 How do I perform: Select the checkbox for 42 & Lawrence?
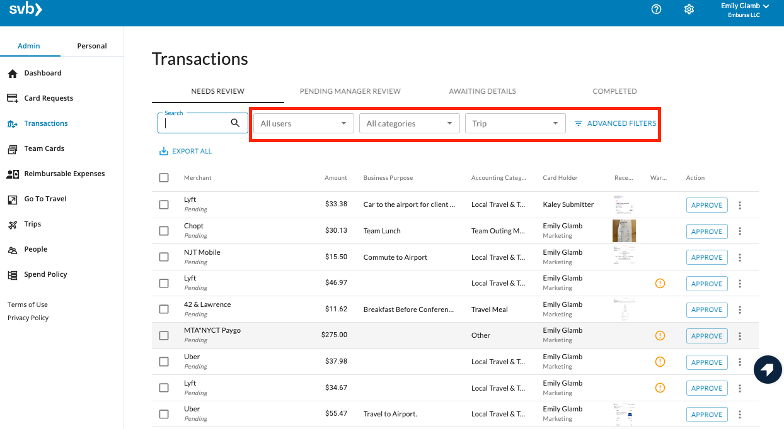(164, 309)
